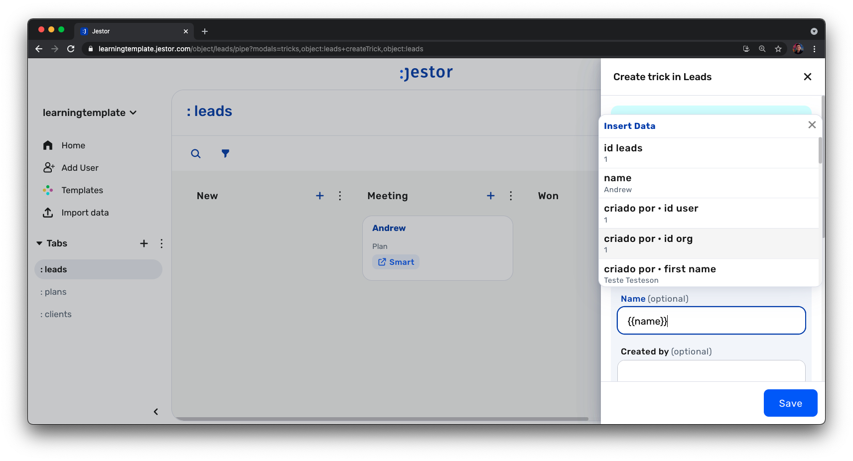Insert criado por id org field
The image size is (853, 461).
709,243
